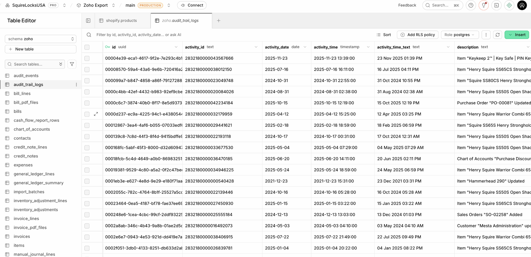Screen dimensions: 531x257
Task: Check the row with id 000099a7
Action: click(87, 80)
